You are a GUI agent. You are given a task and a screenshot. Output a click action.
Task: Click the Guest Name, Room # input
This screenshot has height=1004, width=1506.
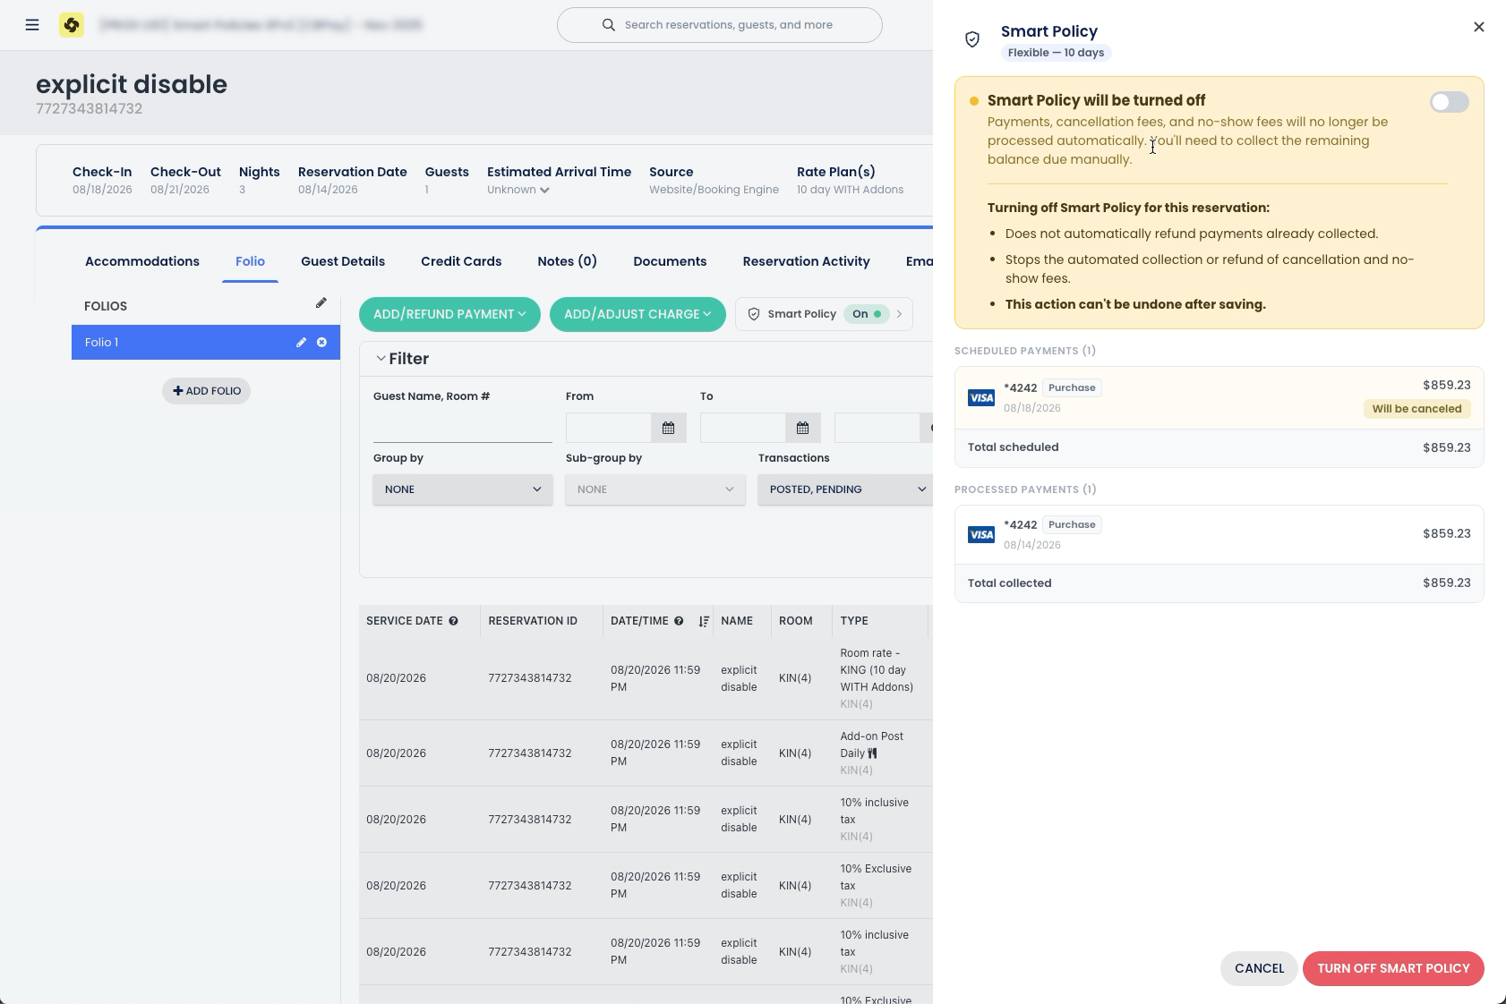coord(463,428)
